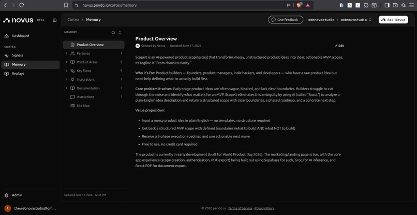Open Personas memory section
The height and width of the screenshot is (215, 417).
94,53
